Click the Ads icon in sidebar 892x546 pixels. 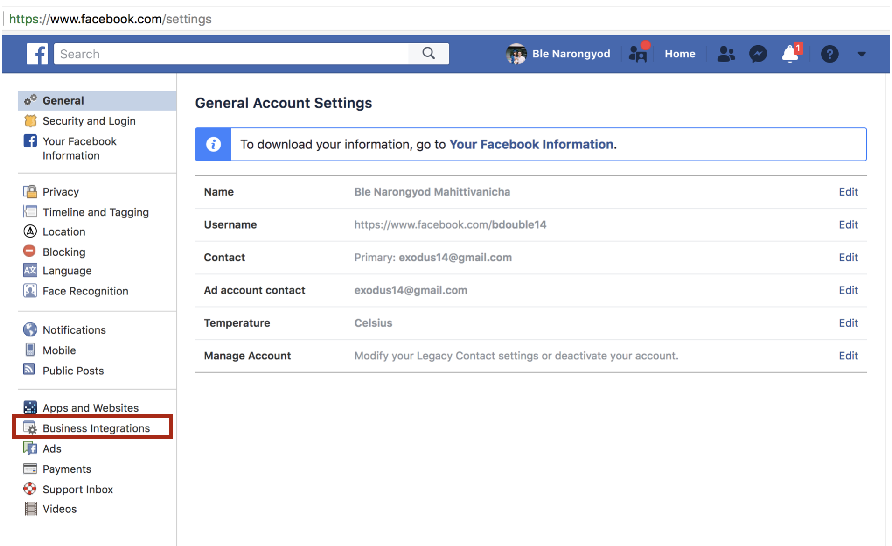tap(30, 448)
